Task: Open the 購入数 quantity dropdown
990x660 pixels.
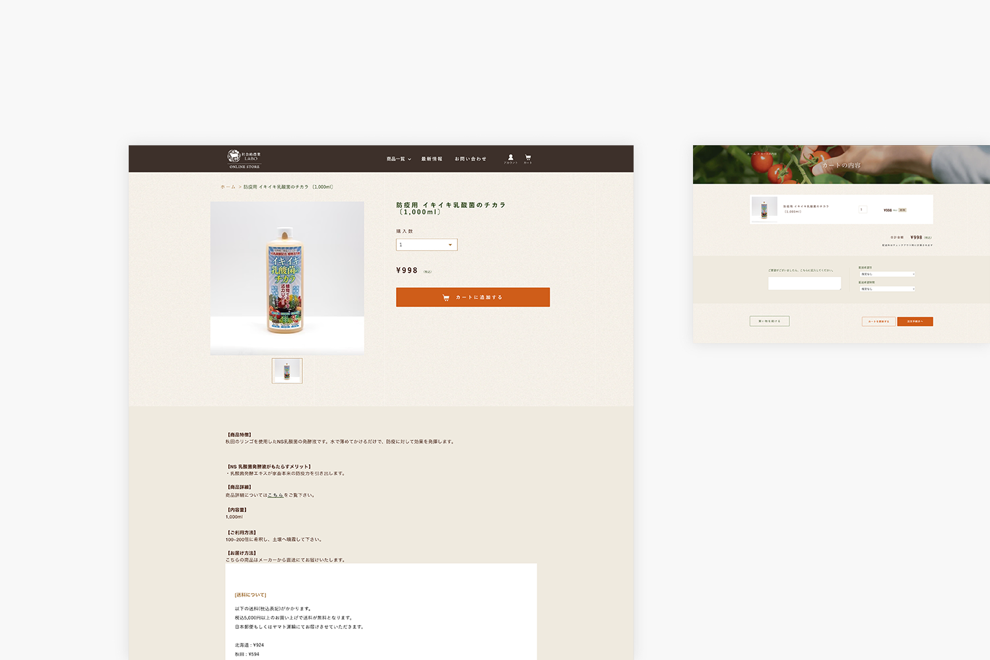Action: click(426, 245)
